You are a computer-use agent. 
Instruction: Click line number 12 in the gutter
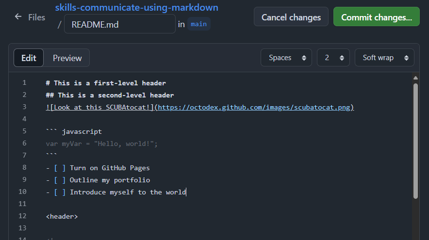pyautogui.click(x=22, y=216)
